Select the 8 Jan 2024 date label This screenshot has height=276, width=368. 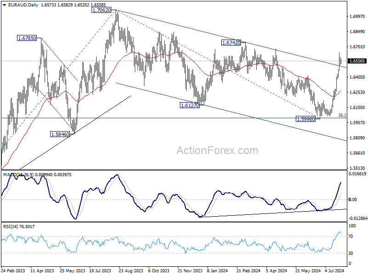217,270
